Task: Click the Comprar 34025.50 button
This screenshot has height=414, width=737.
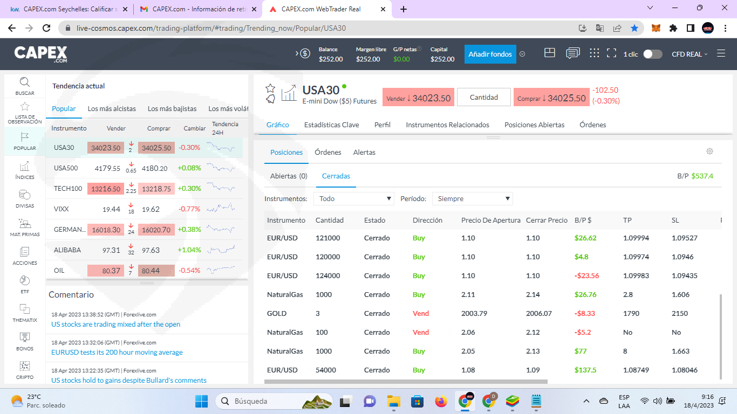Action: point(551,98)
